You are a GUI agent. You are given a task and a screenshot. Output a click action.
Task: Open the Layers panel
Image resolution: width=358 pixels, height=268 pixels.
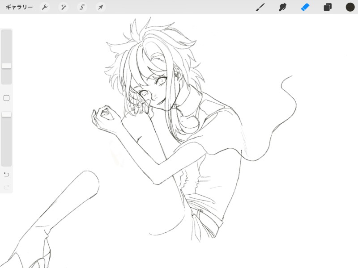click(328, 7)
